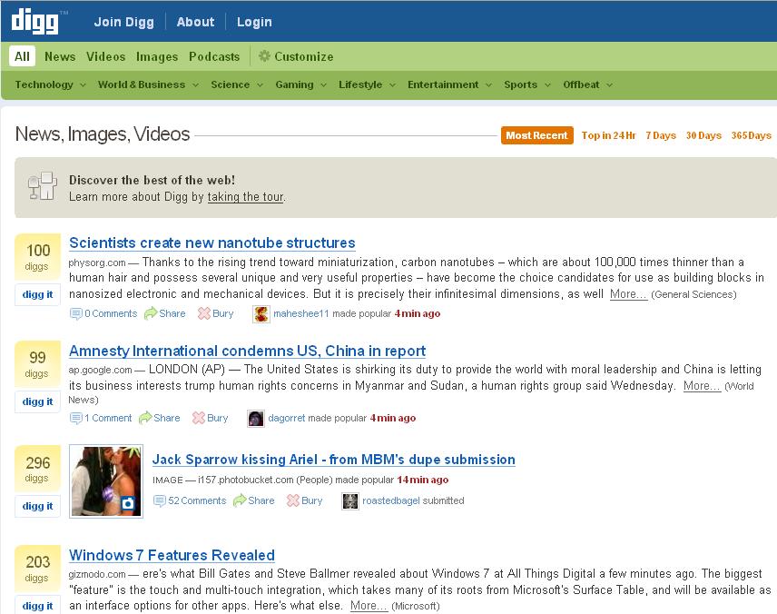This screenshot has width=777, height=614.
Task: Click the Digg logo
Action: point(34,21)
